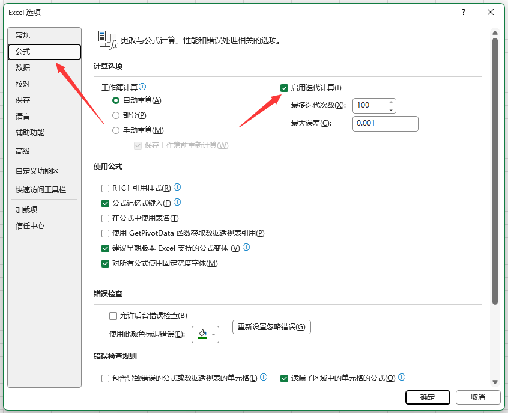The height and width of the screenshot is (413, 508).
Task: Click 重新设置忽略错误 button
Action: tap(271, 327)
